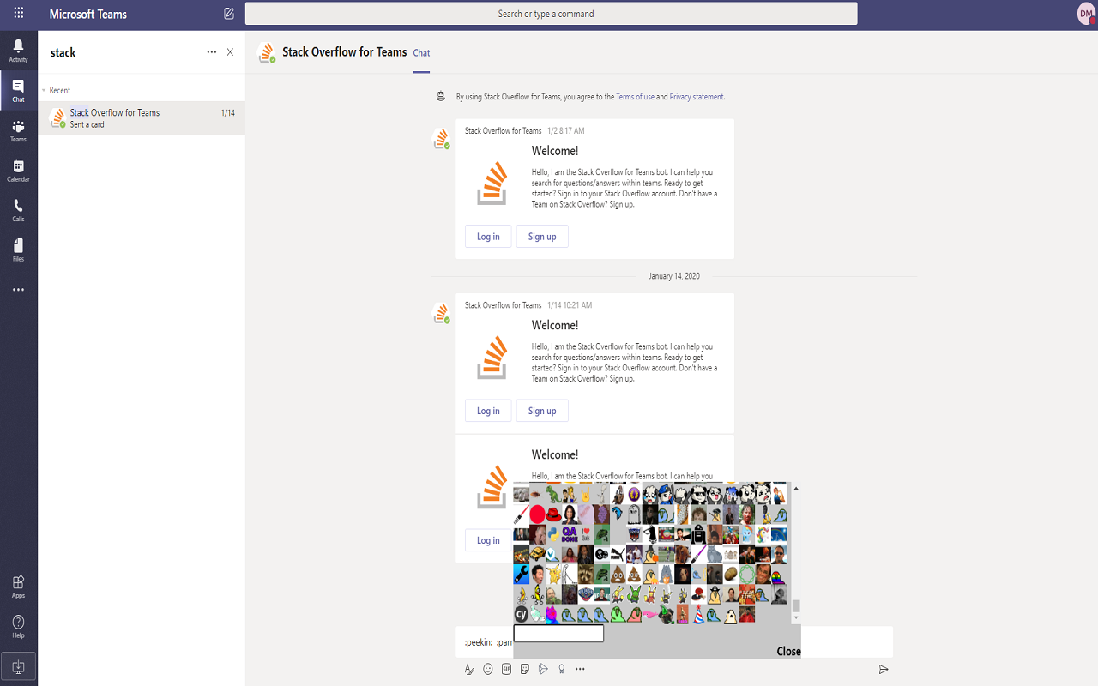Viewport: 1098px width, 686px height.
Task: Click the emoji picker scroll up arrow
Action: click(x=796, y=488)
